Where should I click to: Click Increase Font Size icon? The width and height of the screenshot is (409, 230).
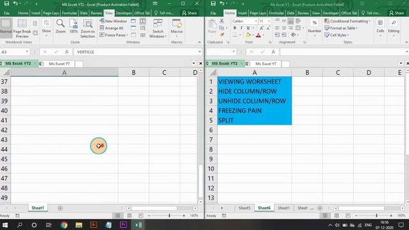click(261, 28)
